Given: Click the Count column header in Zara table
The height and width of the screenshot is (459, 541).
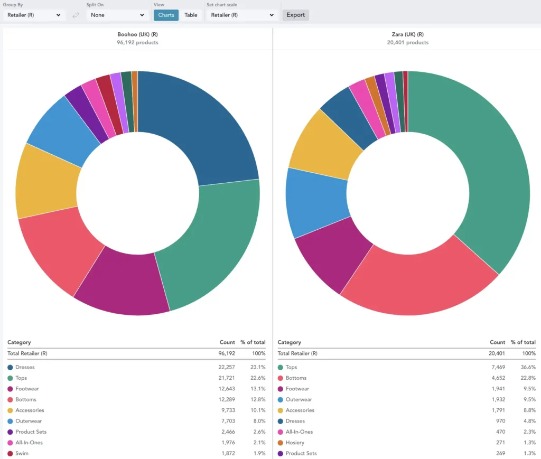Looking at the screenshot, I should click(497, 342).
